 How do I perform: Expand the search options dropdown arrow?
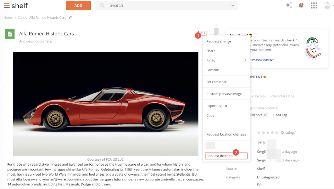click(233, 6)
